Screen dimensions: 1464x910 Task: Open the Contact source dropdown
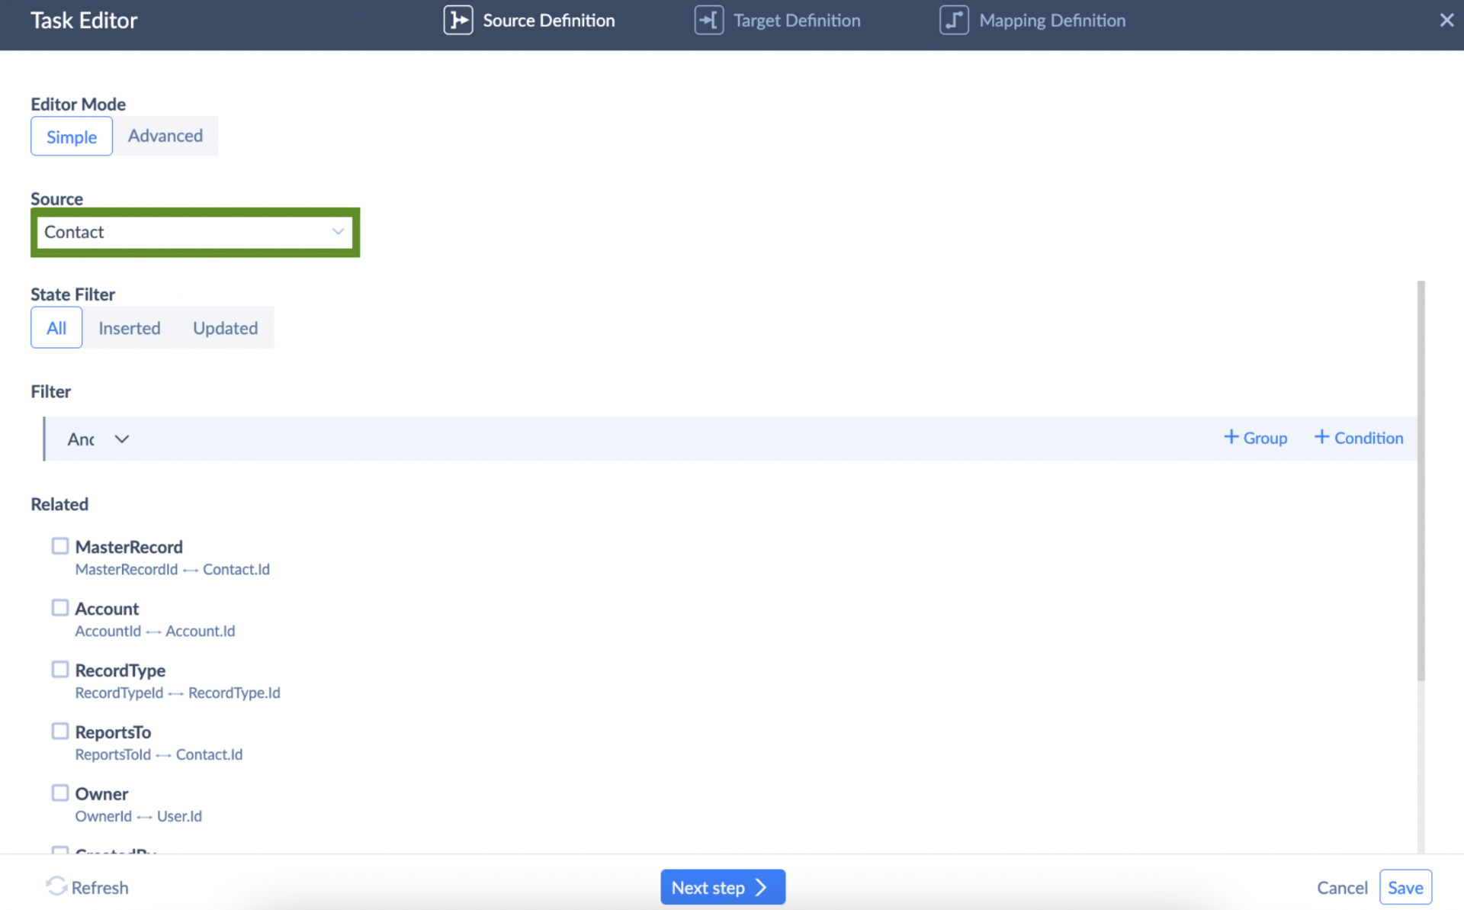(x=195, y=232)
